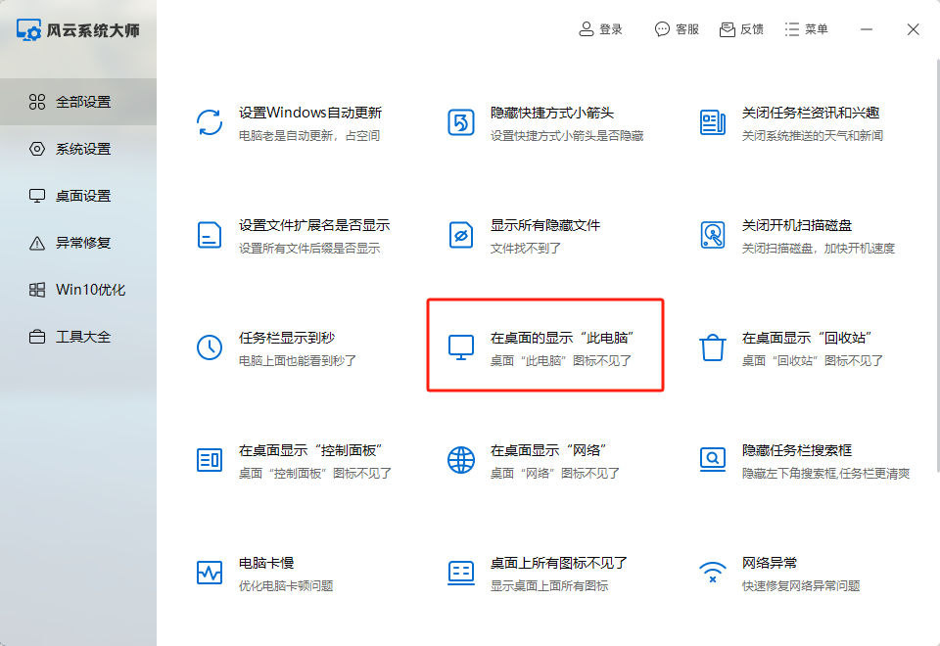
Task: Open 关闭开机扫描磁盘 title
Action: [x=797, y=225]
